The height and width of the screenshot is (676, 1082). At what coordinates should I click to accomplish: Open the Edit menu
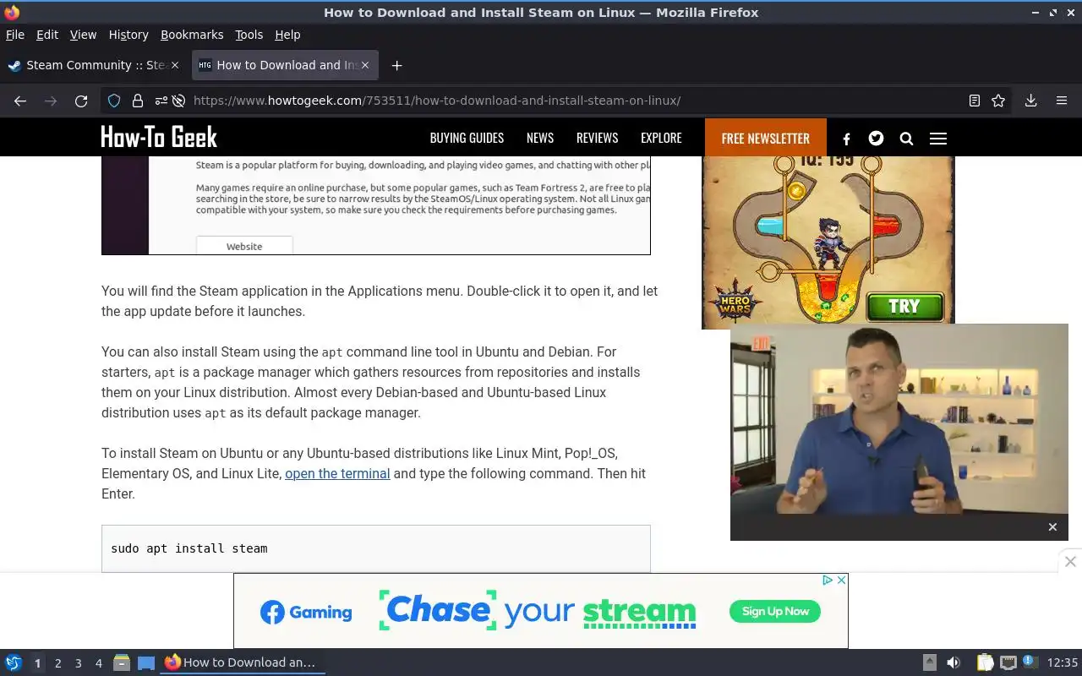coord(47,35)
